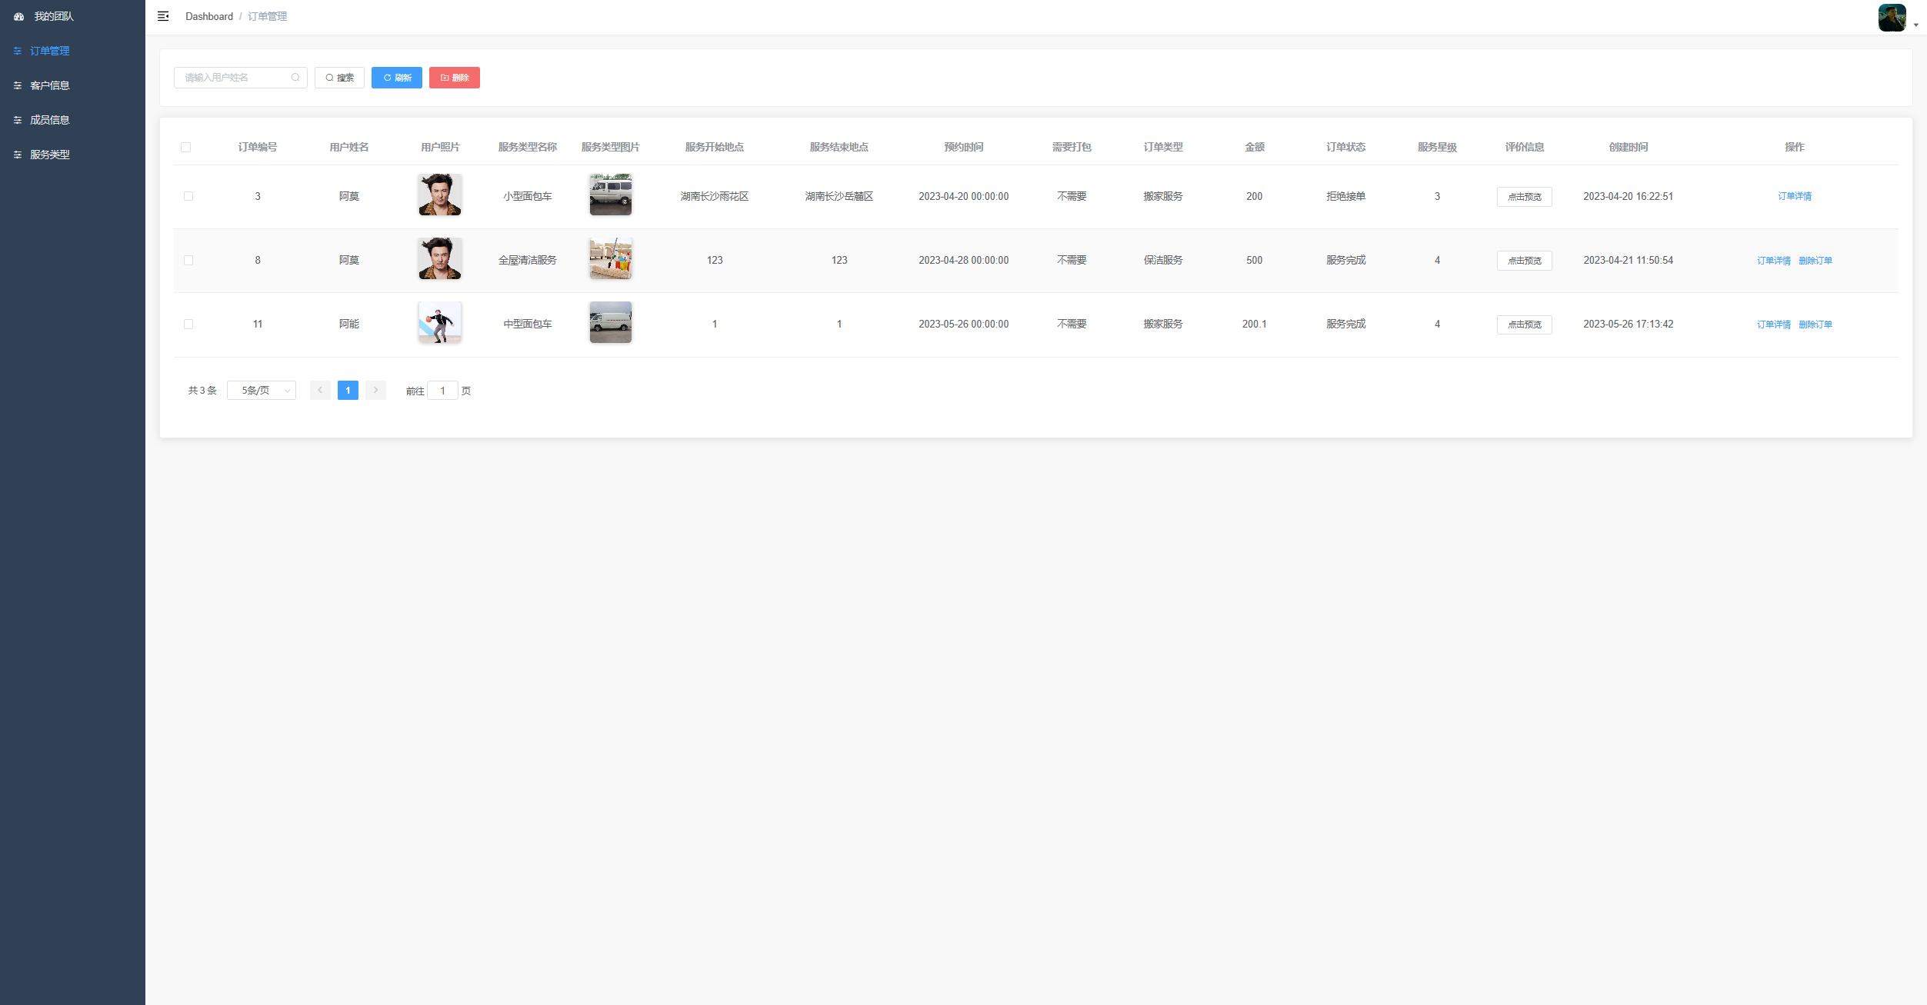Check the row for order 3
This screenshot has height=1005, width=1927.
pyautogui.click(x=188, y=196)
